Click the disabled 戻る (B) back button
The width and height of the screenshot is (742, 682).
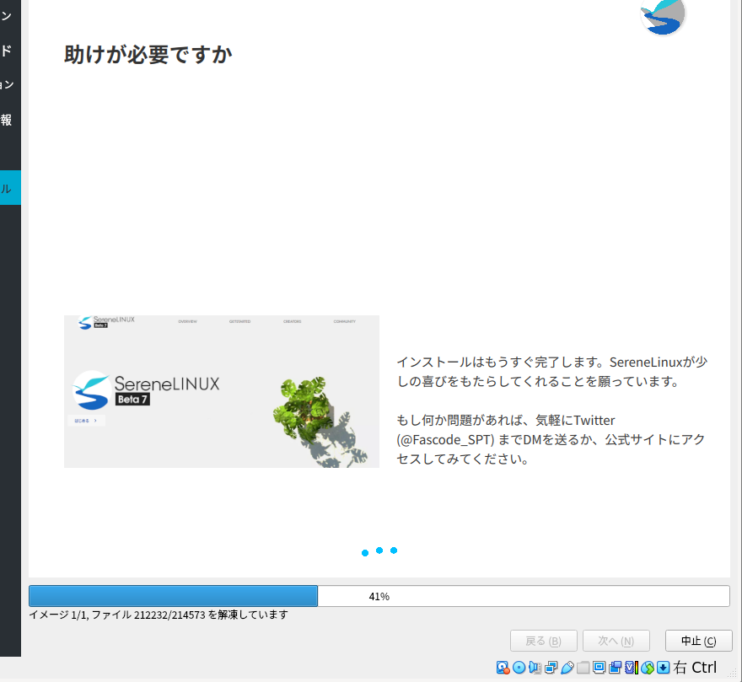tap(543, 641)
